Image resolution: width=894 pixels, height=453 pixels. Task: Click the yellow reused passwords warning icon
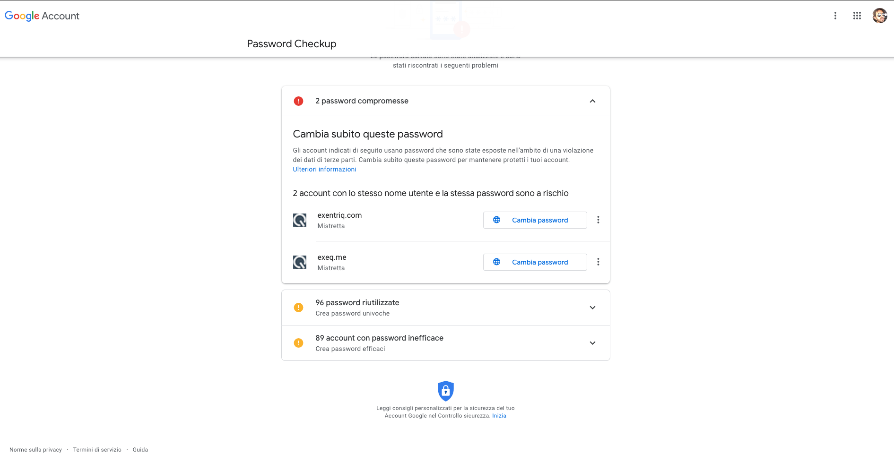click(298, 308)
